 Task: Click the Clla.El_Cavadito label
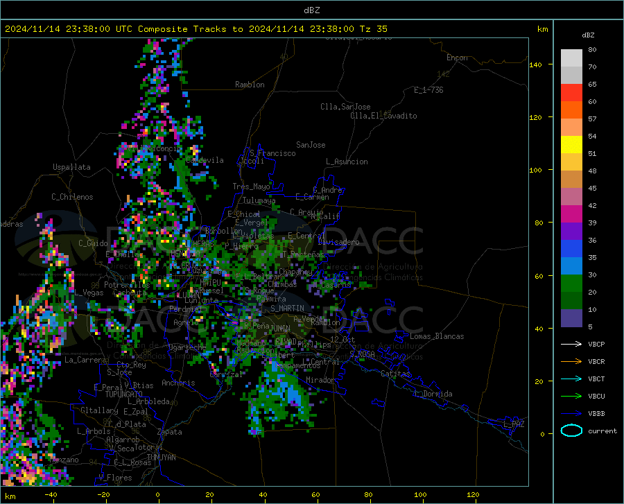click(x=383, y=116)
